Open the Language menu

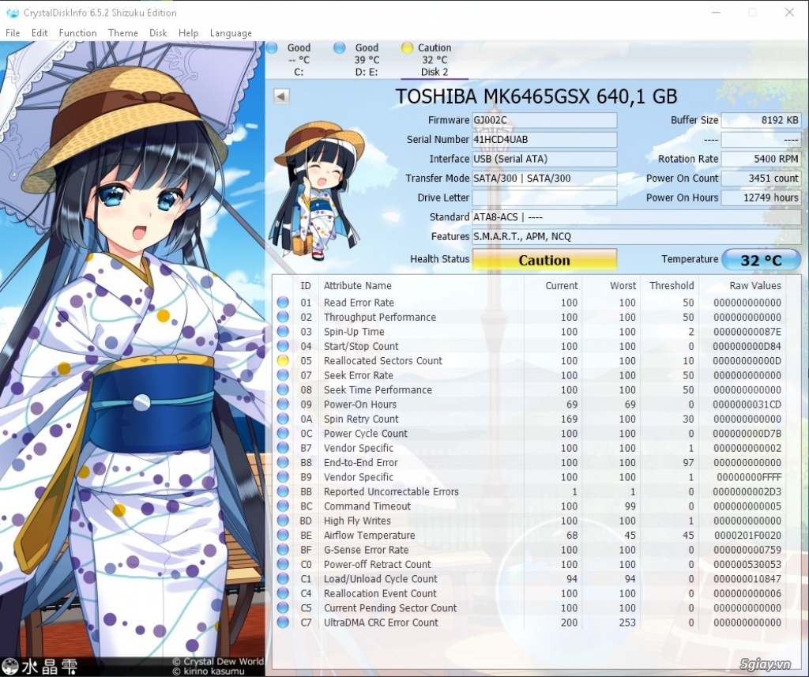click(x=231, y=33)
